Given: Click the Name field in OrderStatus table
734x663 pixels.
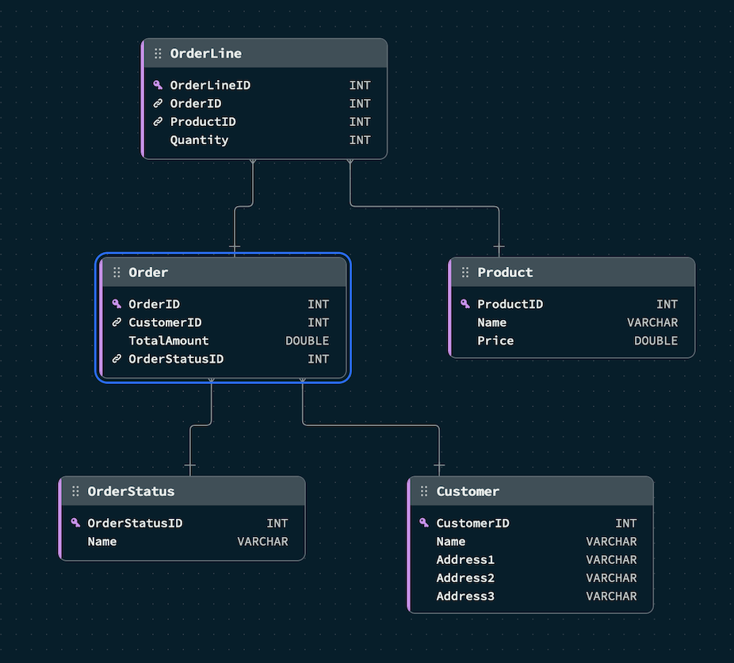Looking at the screenshot, I should [x=102, y=542].
